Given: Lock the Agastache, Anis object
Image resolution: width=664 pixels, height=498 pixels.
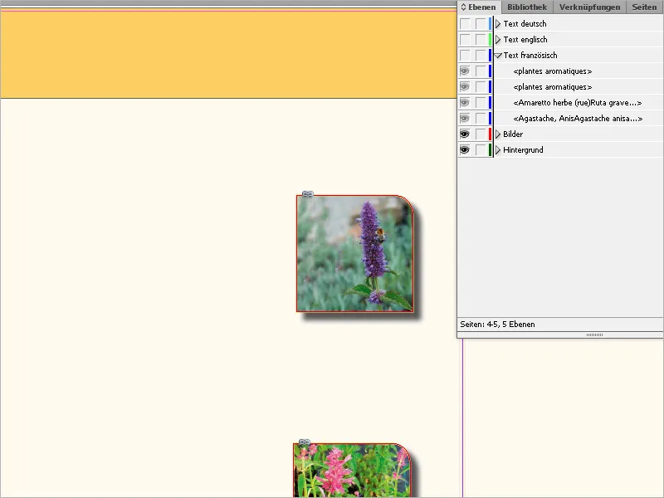Looking at the screenshot, I should point(481,118).
